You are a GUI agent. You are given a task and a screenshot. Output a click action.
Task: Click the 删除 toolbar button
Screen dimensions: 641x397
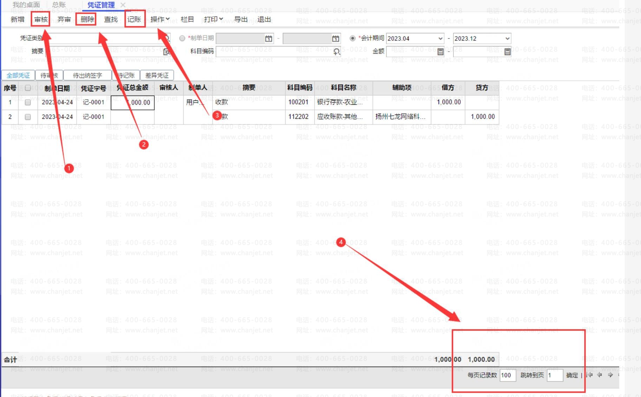(87, 19)
